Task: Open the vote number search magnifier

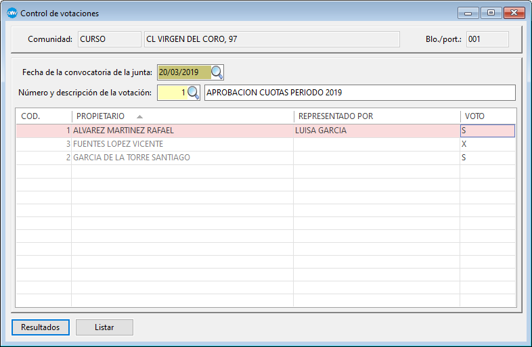Action: click(x=193, y=93)
